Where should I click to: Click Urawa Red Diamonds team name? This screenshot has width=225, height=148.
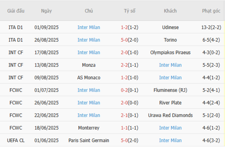tap(170, 115)
